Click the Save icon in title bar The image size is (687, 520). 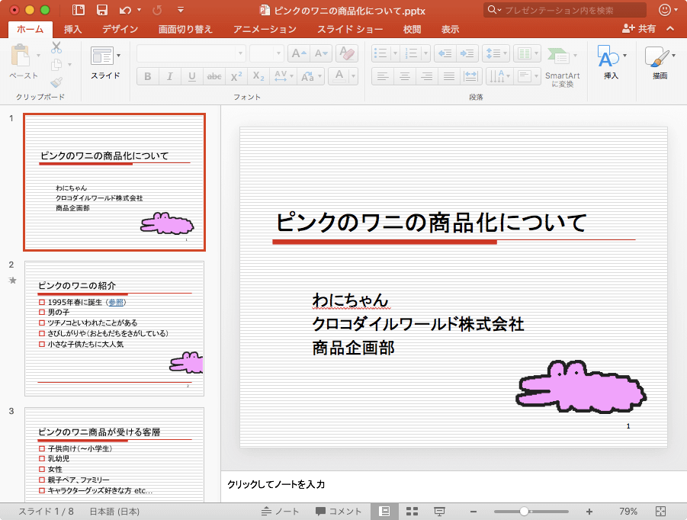pos(101,10)
